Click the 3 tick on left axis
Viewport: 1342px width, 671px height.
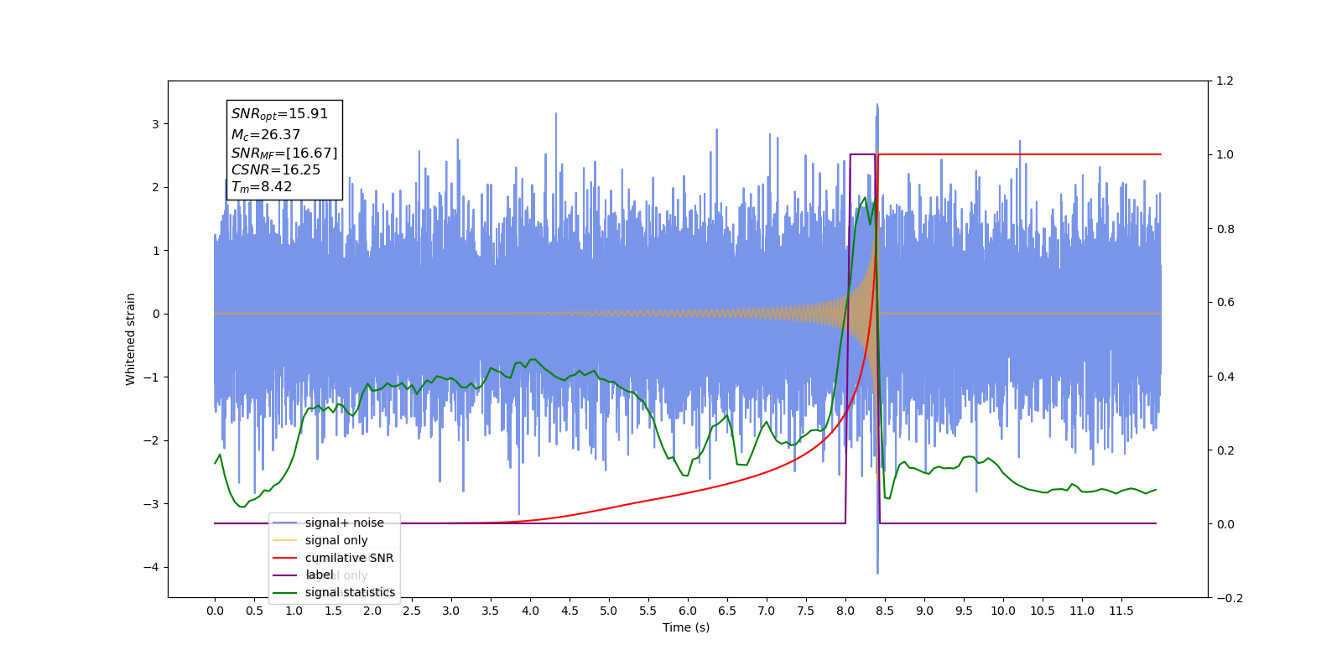155,124
